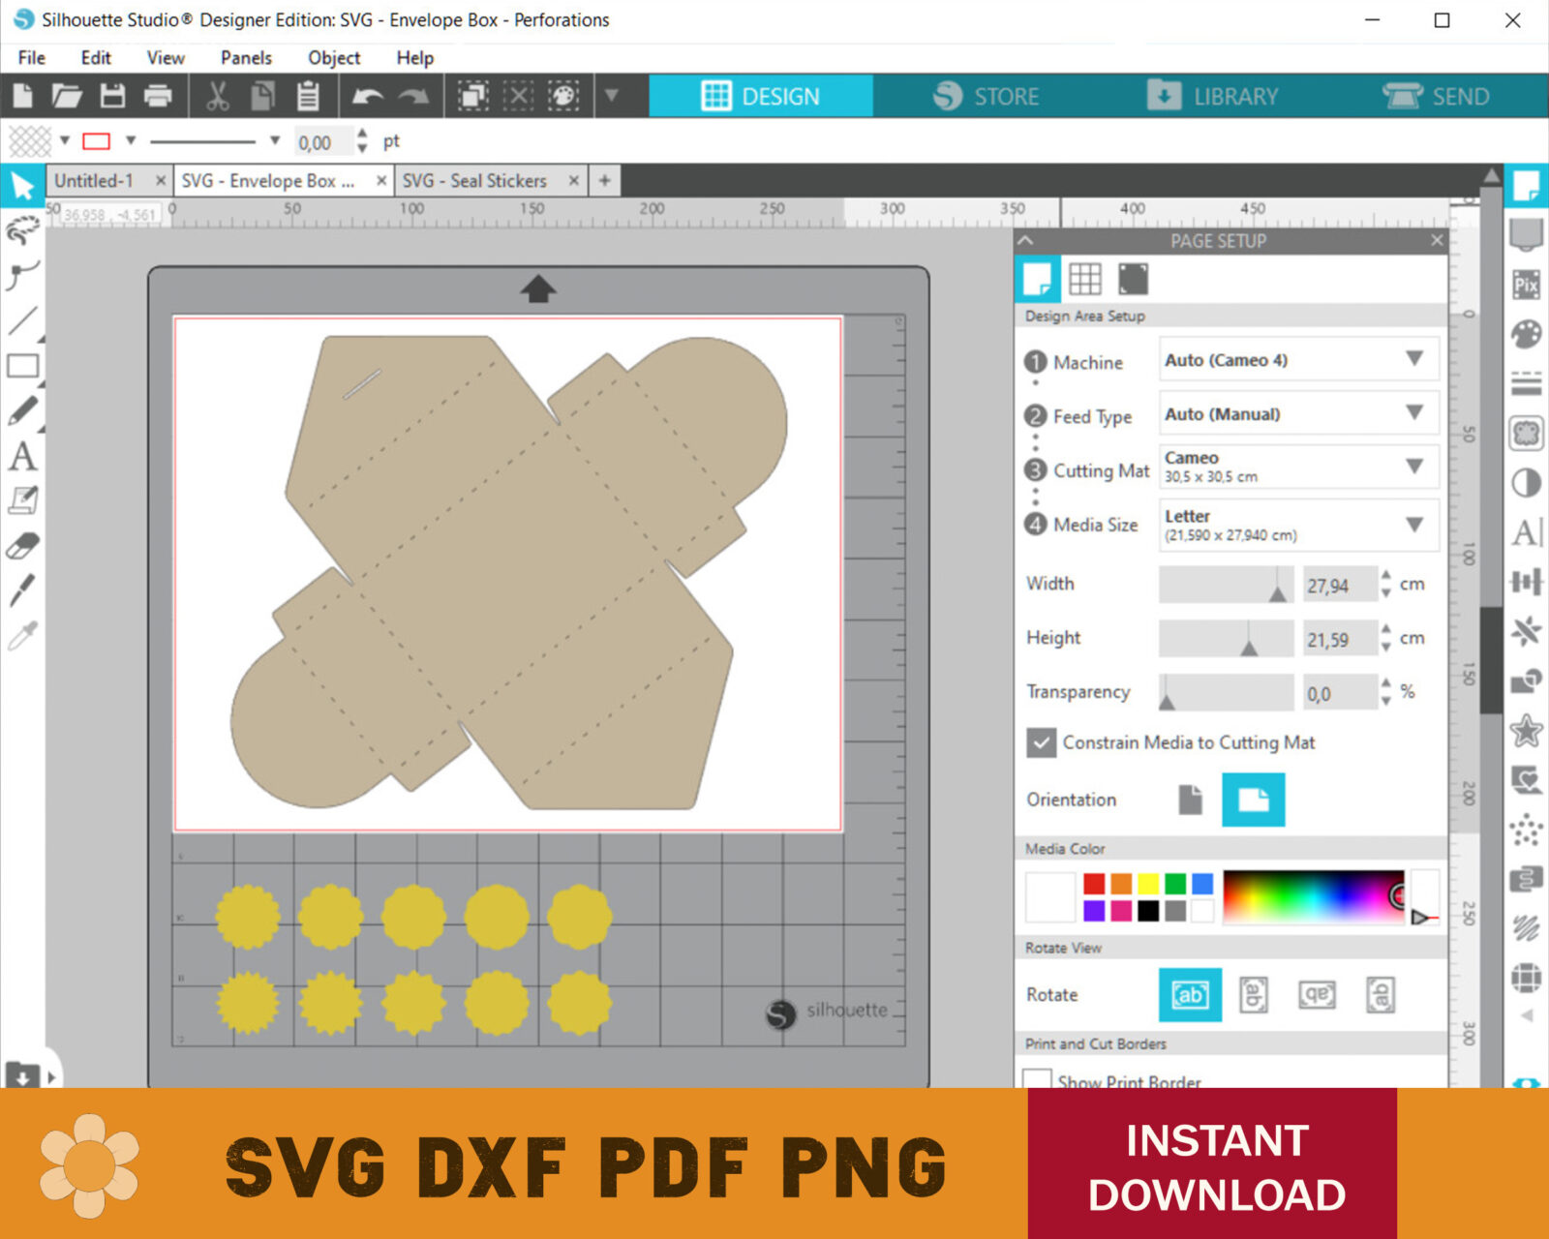Select the Draw a Line tool

click(22, 320)
